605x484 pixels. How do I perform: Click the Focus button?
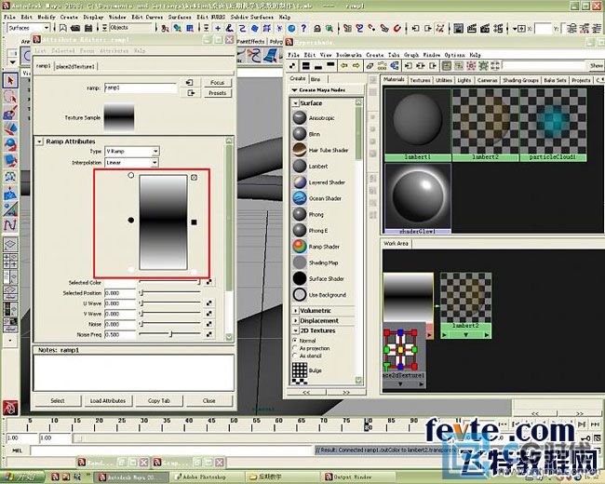(x=217, y=83)
